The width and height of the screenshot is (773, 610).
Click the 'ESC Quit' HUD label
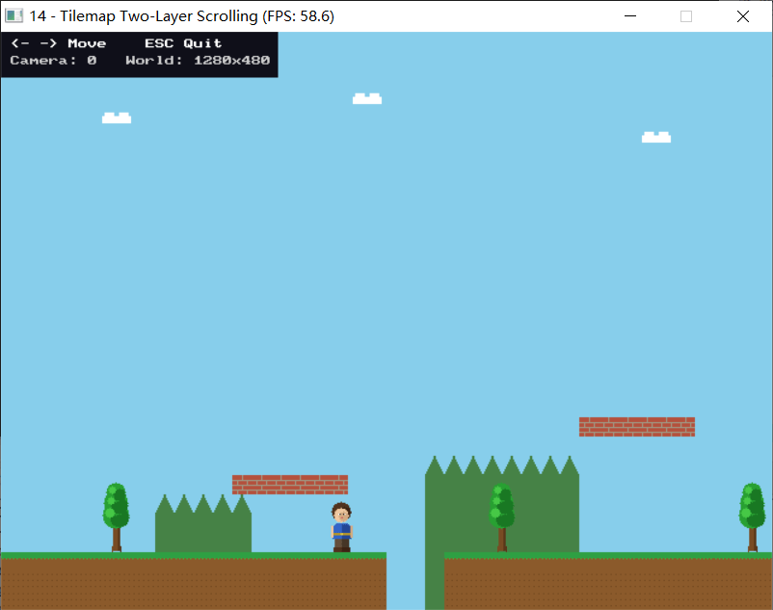coord(183,43)
